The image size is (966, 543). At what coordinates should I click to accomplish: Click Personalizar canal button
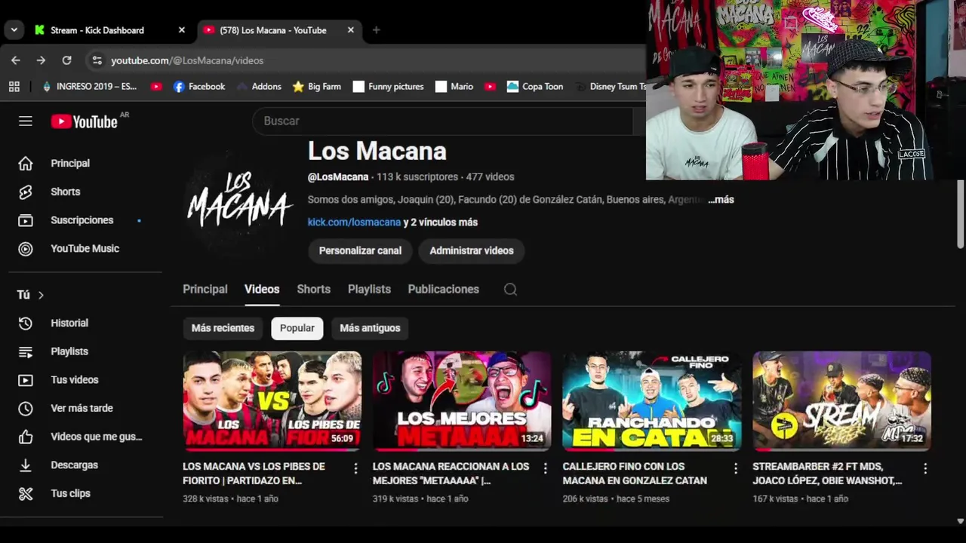(x=360, y=251)
